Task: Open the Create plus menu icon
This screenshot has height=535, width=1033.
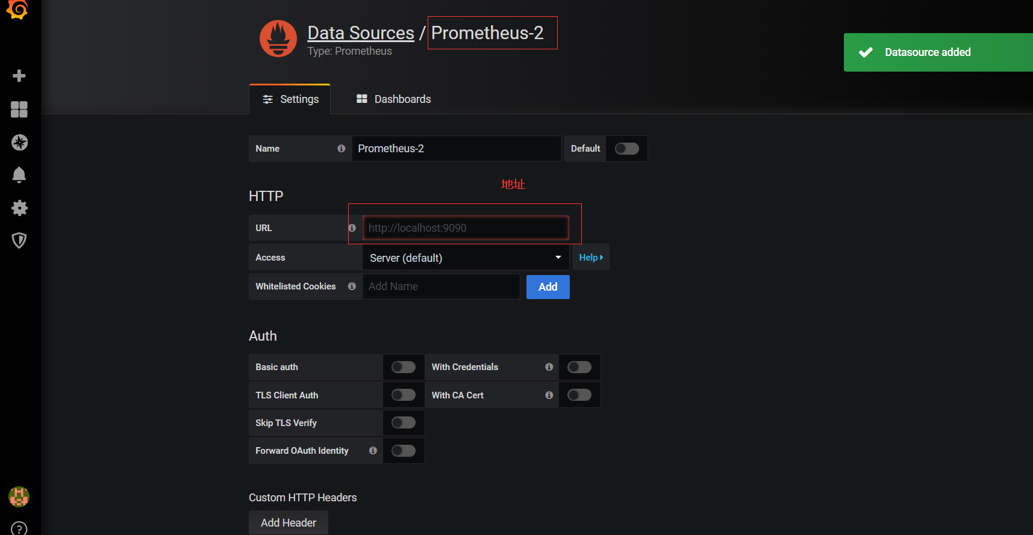Action: pyautogui.click(x=19, y=76)
